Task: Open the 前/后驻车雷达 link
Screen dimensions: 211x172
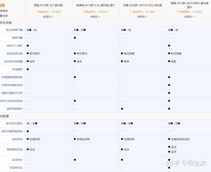Action: click(x=14, y=123)
